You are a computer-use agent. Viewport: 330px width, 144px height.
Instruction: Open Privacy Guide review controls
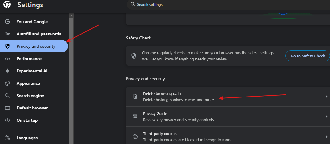pos(228,117)
